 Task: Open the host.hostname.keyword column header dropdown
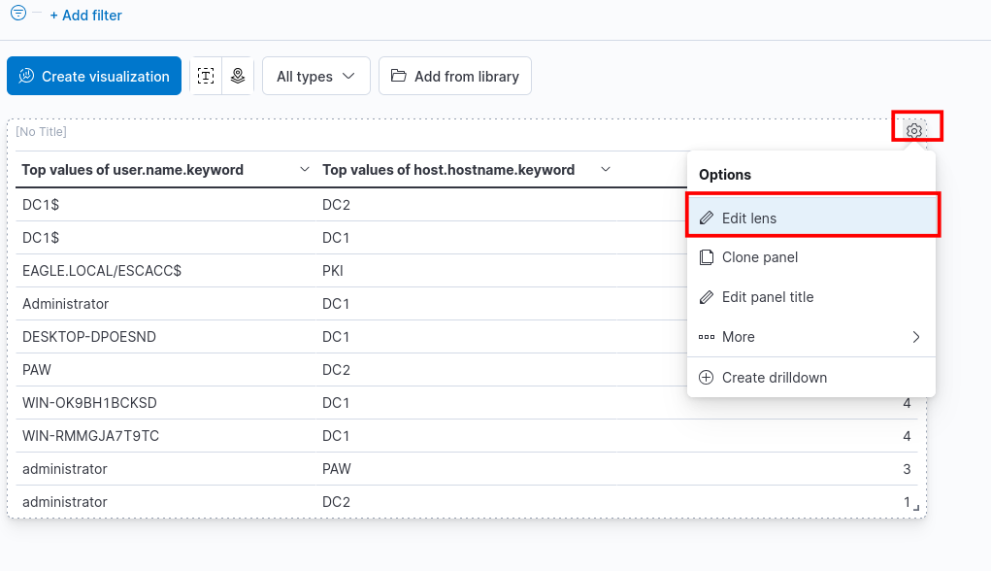606,170
